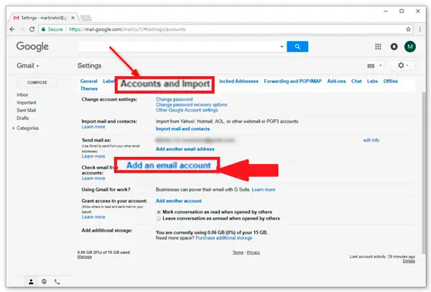
Task: Click the browser address bar URL
Action: (x=127, y=29)
